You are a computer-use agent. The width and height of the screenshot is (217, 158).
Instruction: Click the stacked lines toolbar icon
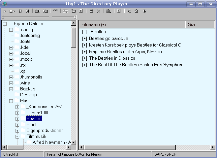click(108, 11)
